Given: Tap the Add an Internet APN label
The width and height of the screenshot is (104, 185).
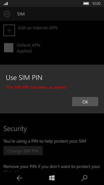Looking at the screenshot, I should pos(38,28).
